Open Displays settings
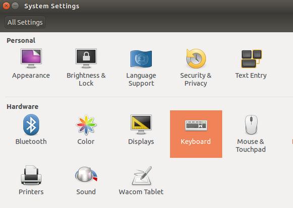Viewport: 293px width, 208px height. [x=141, y=129]
